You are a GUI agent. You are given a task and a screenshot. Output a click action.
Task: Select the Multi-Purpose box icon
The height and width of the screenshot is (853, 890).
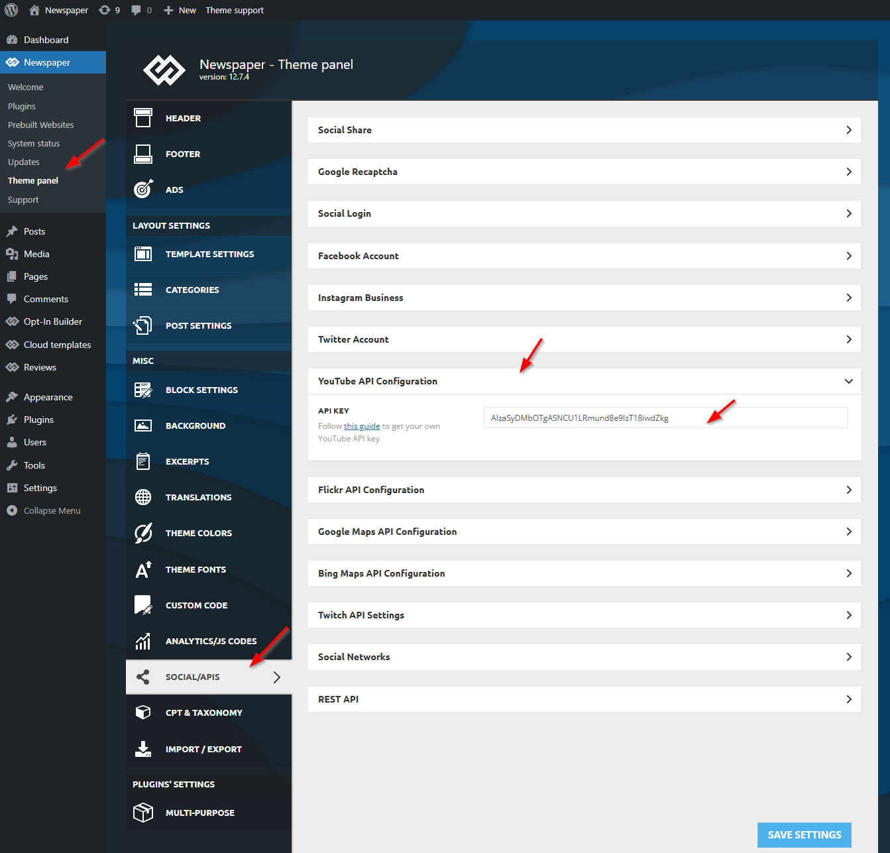coord(143,813)
